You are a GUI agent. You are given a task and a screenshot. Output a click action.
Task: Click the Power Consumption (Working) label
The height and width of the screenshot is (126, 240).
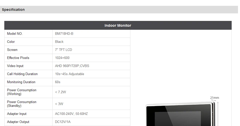22,92
